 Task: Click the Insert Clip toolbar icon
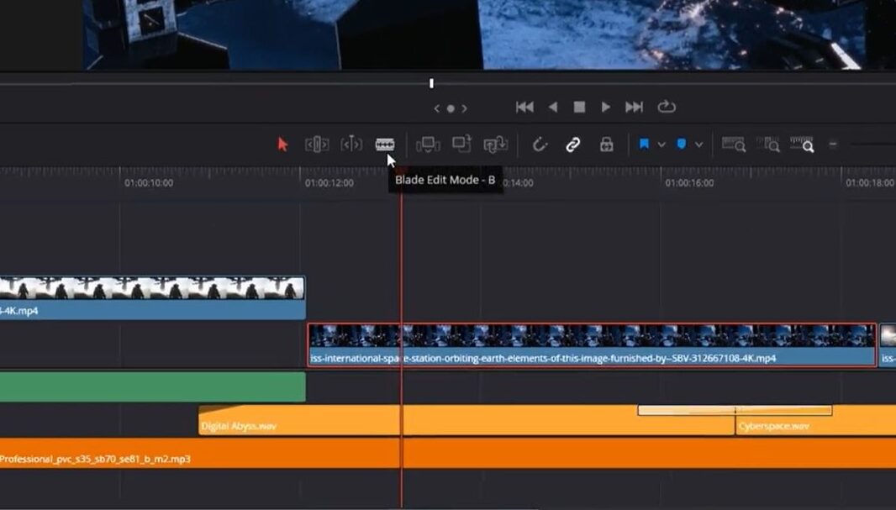click(428, 145)
